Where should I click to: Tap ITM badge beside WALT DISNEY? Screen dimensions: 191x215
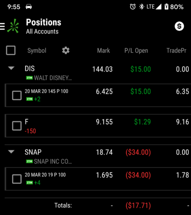tap(29, 78)
